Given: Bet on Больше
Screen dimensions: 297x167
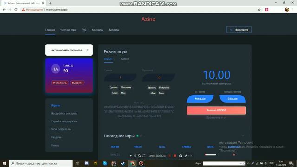Looking at the screenshot, I should (232, 99).
